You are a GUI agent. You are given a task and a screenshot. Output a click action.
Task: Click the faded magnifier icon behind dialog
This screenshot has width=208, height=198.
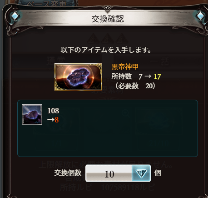[126, 114]
